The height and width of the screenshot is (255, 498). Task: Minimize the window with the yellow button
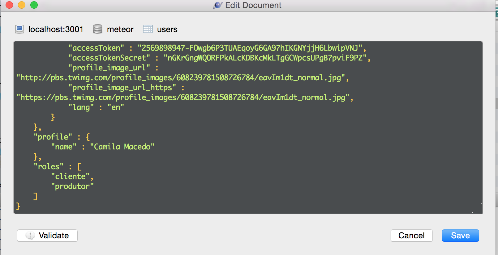click(x=22, y=5)
